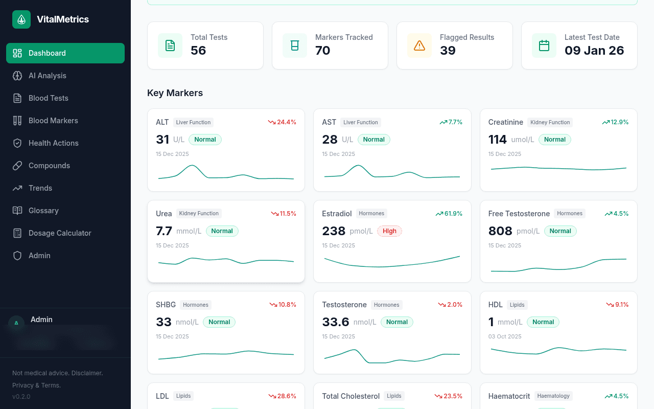Click the Trends arrow icon

tap(17, 188)
